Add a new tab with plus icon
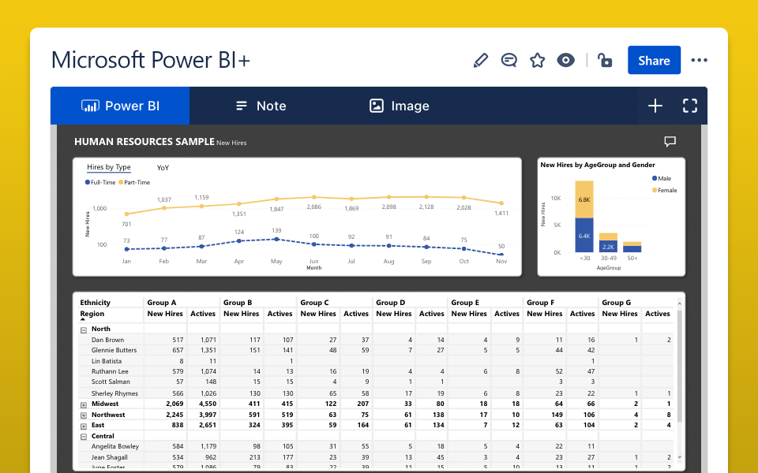Viewport: 758px width, 473px height. [655, 106]
